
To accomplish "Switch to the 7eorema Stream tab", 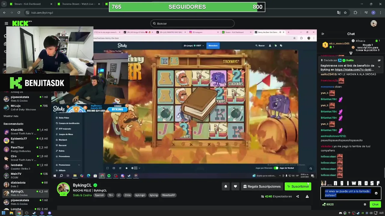I will (x=79, y=4).
